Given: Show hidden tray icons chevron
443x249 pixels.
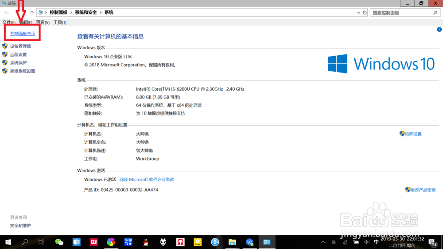Looking at the screenshot, I should (x=323, y=242).
